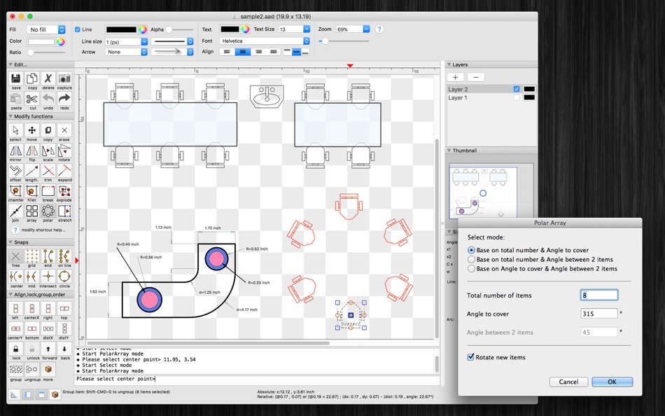Screen dimensions: 665x416
Task: Toggle center text alignment button
Action: coord(243,52)
